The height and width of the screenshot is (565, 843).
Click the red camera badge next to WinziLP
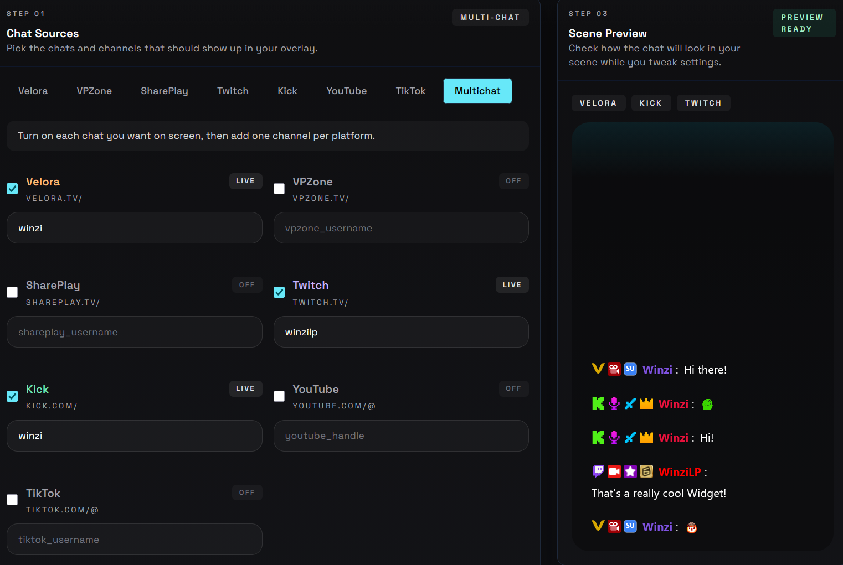[x=614, y=471]
